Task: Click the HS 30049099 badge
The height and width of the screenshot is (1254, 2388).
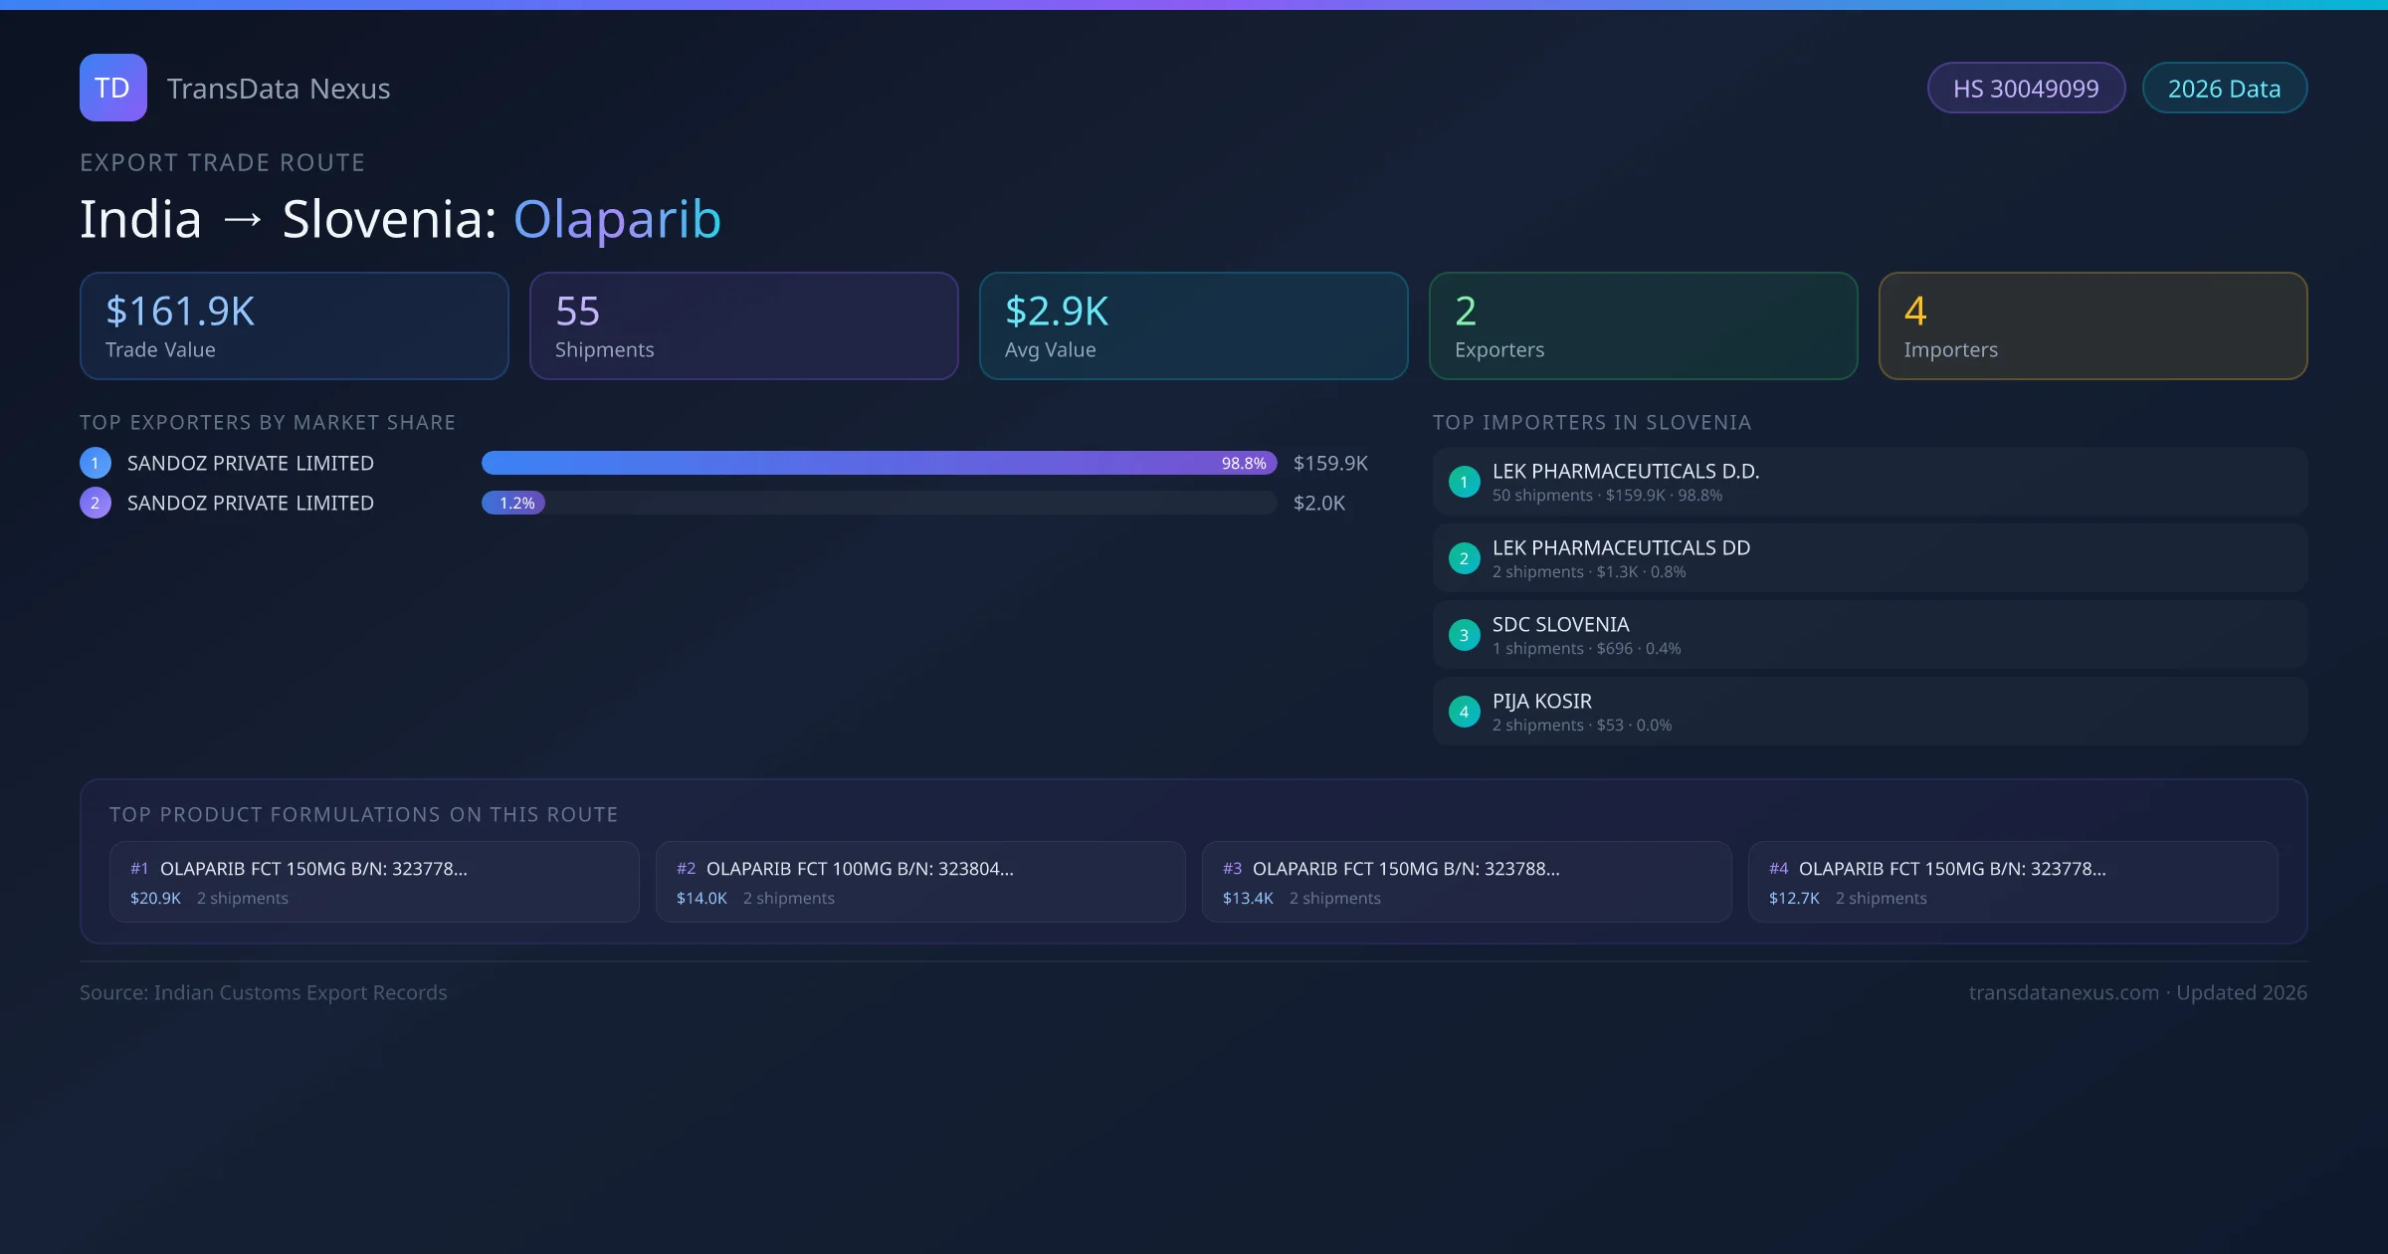Action: (x=2025, y=89)
